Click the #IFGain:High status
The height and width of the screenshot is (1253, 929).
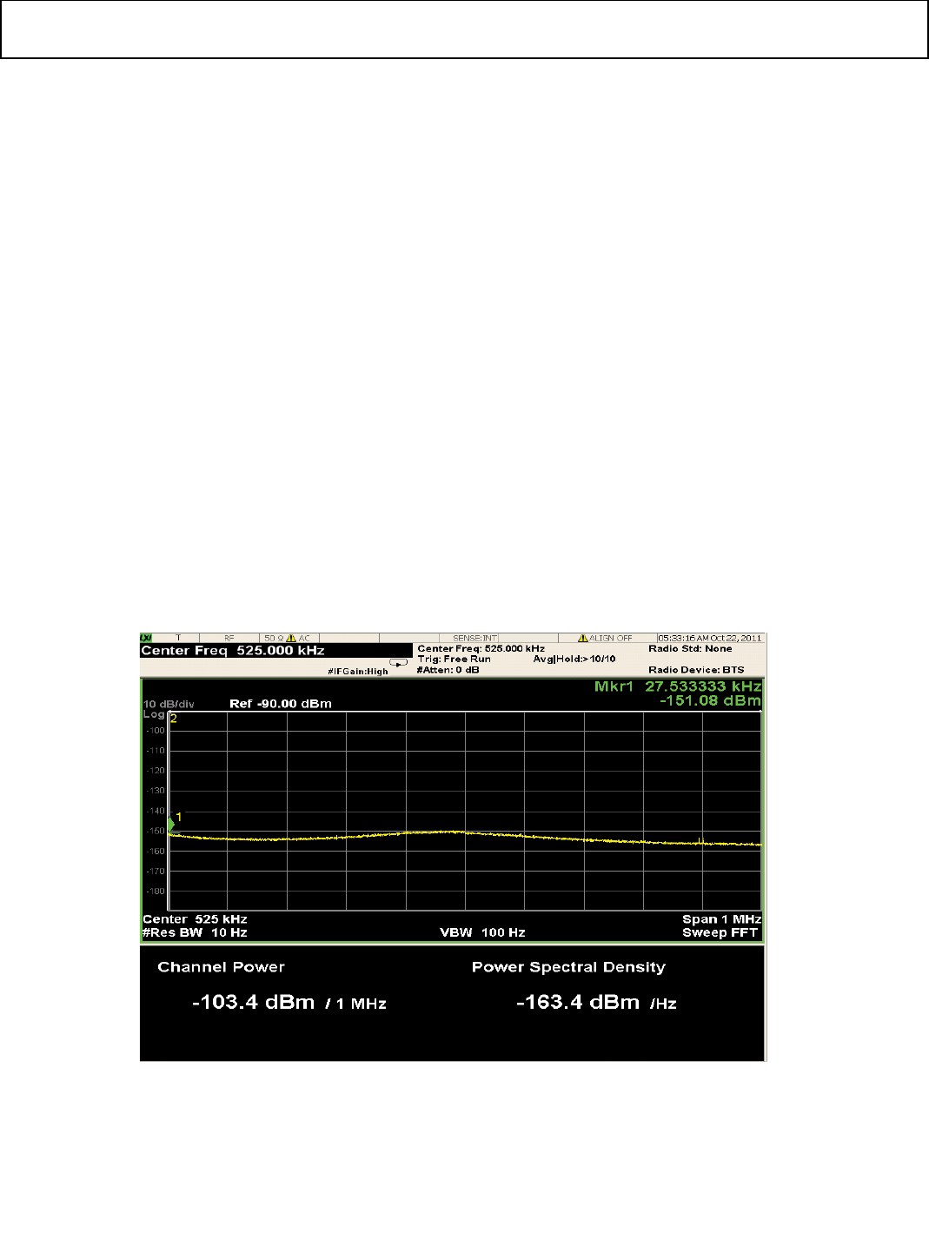click(x=358, y=672)
